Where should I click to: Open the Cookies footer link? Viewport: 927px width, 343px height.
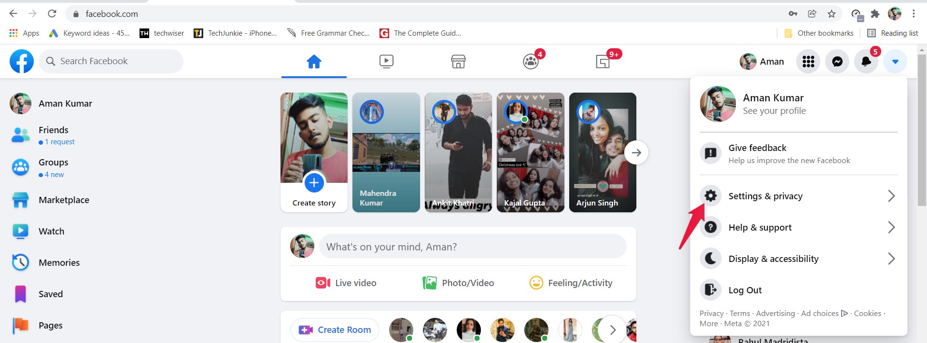tap(868, 314)
